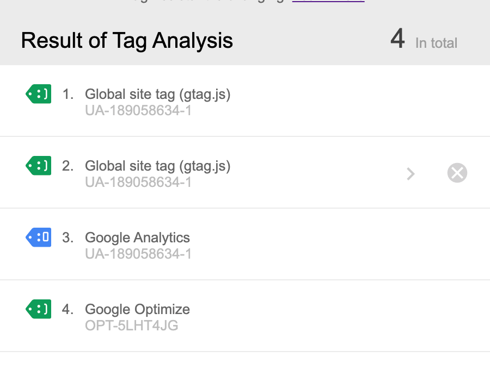Dismiss the second Global site tag with the circled X
The width and height of the screenshot is (490, 376).
coord(457,173)
